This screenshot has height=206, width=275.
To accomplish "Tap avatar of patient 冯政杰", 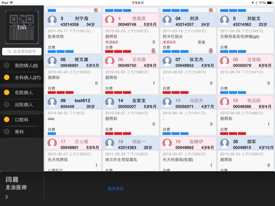I will tap(167, 102).
